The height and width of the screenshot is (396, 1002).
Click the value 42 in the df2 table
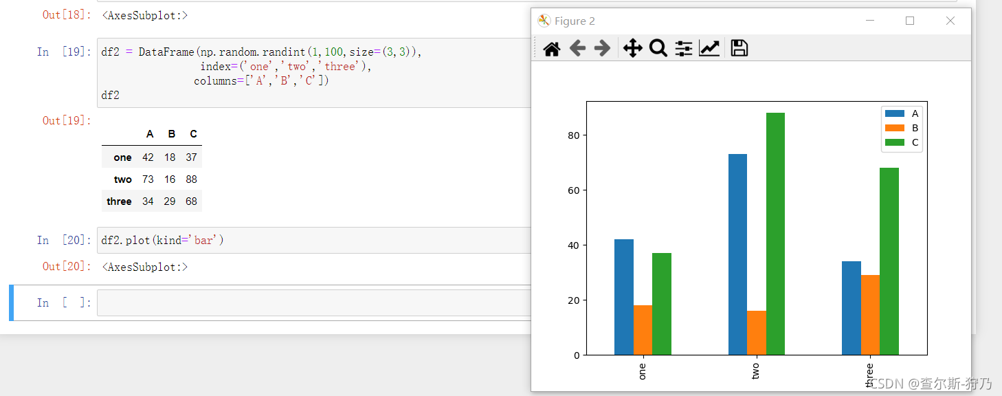pyautogui.click(x=148, y=157)
